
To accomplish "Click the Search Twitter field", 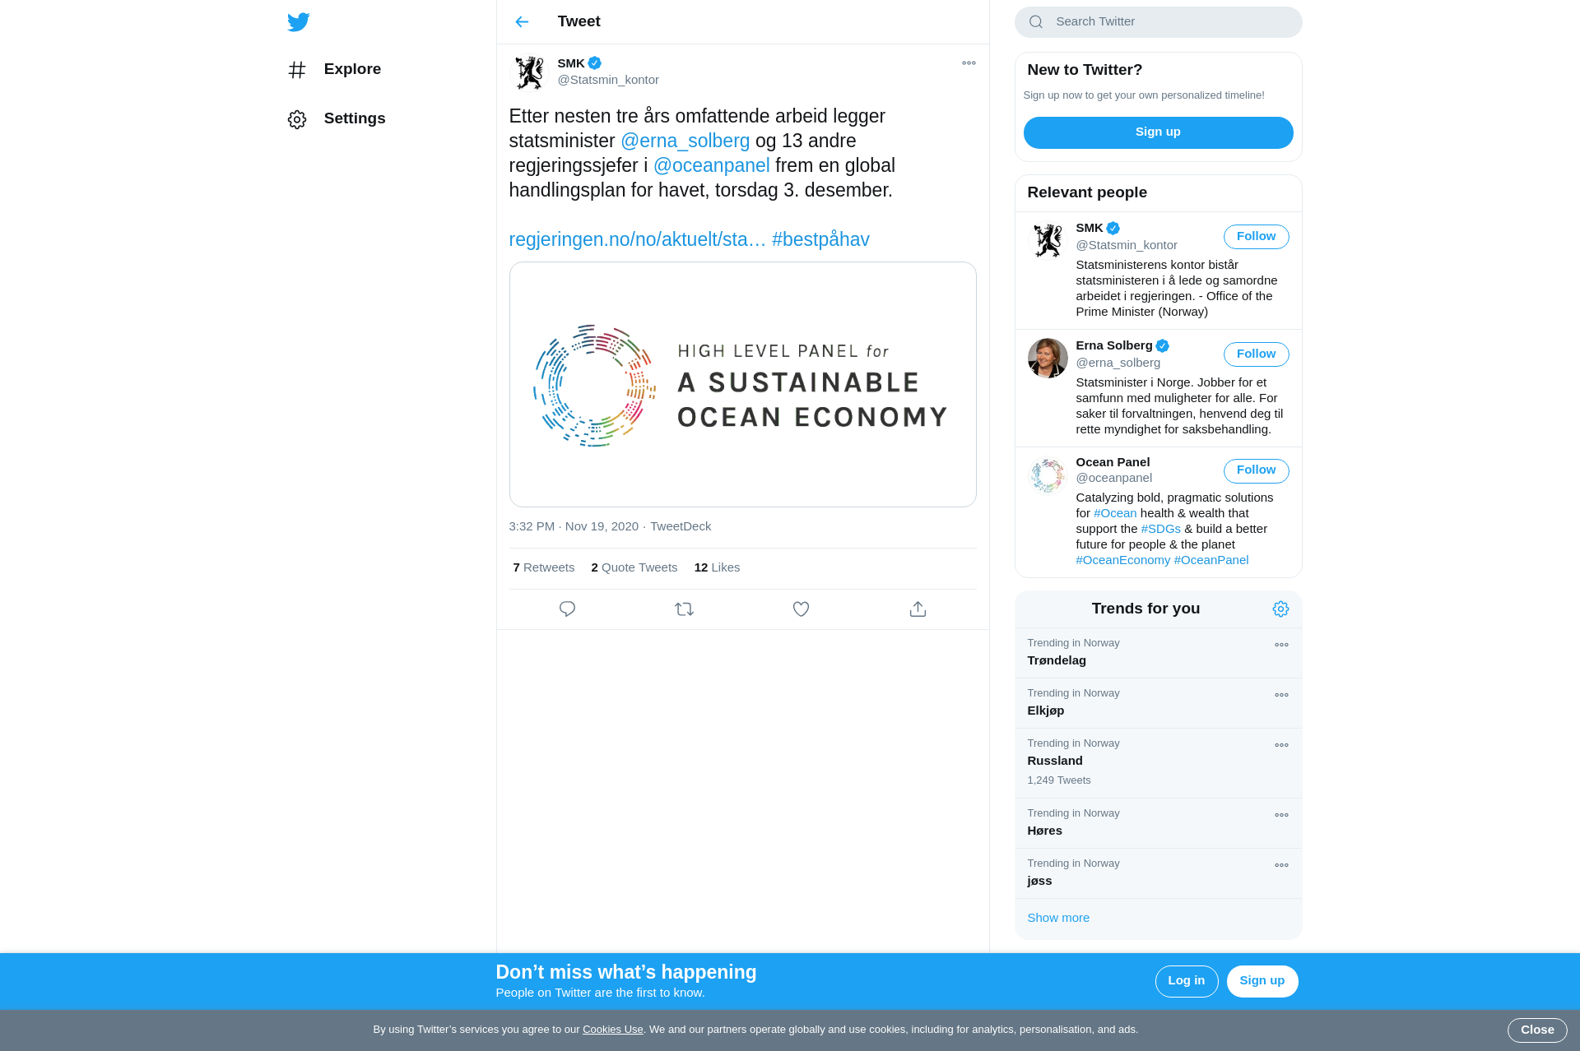I will (x=1158, y=22).
